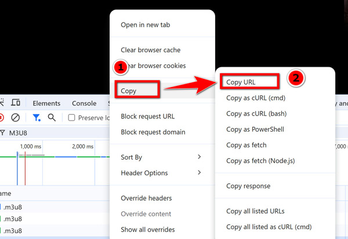Click the inspect element picker icon
The image size is (348, 239).
(3, 103)
